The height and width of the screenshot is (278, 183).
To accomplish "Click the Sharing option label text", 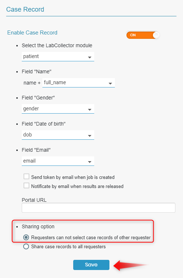I will (x=38, y=226).
